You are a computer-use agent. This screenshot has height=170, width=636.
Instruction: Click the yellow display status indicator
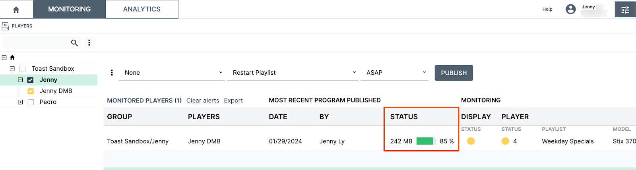pyautogui.click(x=471, y=141)
